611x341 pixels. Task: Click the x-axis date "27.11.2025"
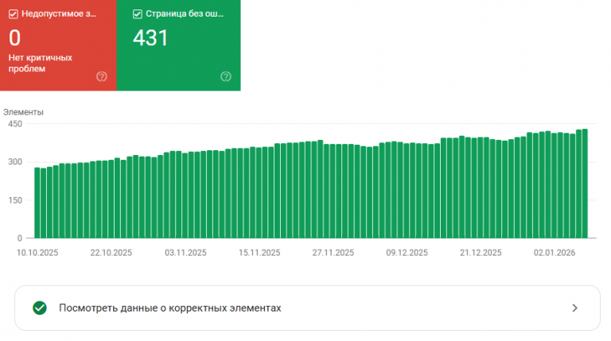[x=333, y=253]
